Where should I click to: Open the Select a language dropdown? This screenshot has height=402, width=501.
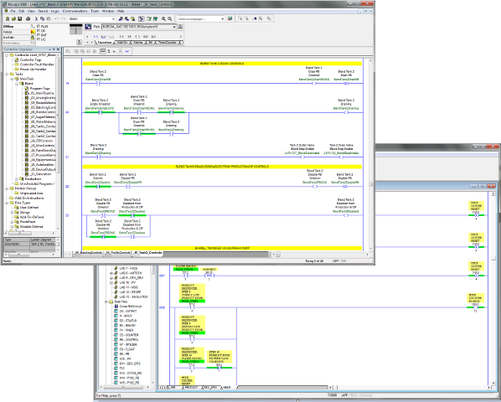point(223,19)
